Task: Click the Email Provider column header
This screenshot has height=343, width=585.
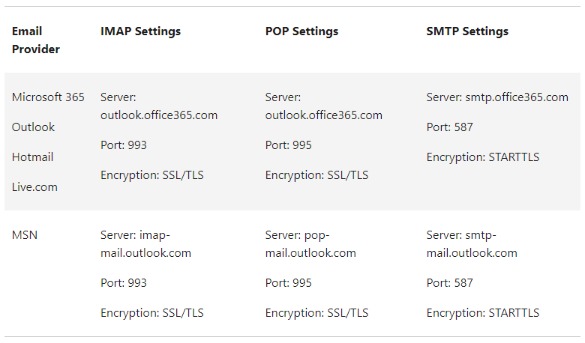Action: click(x=36, y=40)
